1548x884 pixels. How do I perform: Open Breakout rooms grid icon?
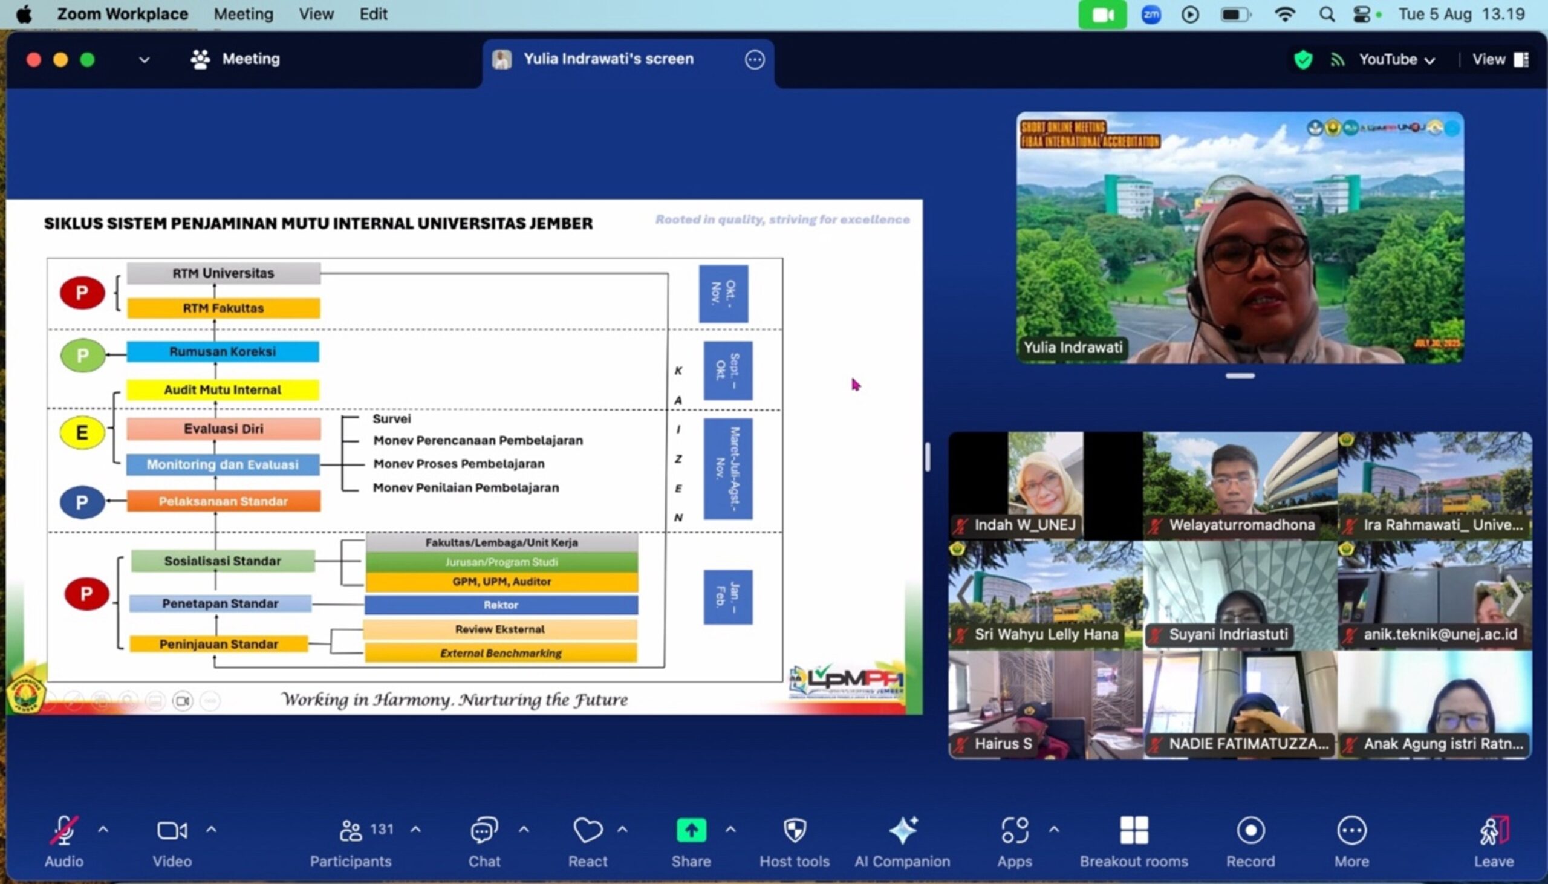point(1133,831)
